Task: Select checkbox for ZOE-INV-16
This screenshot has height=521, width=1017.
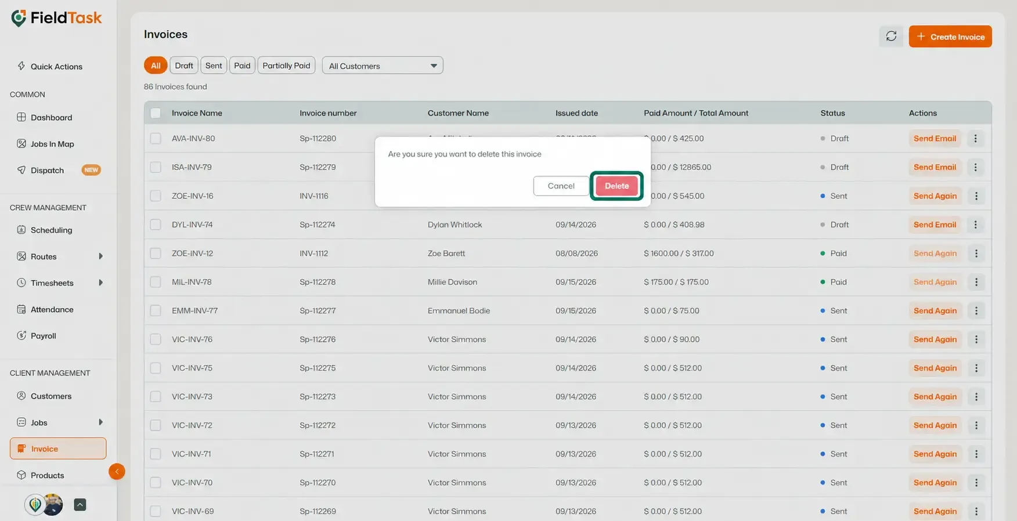Action: (156, 196)
